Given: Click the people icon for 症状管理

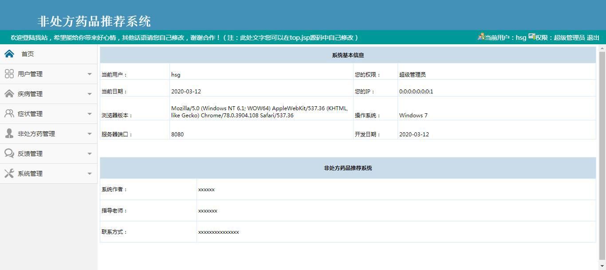Looking at the screenshot, I should tap(9, 114).
